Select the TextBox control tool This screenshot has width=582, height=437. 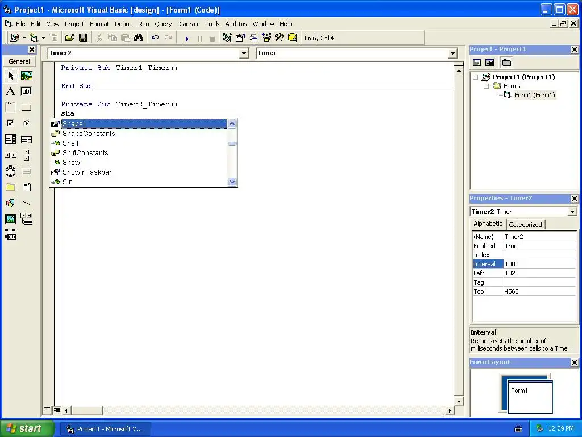[26, 92]
